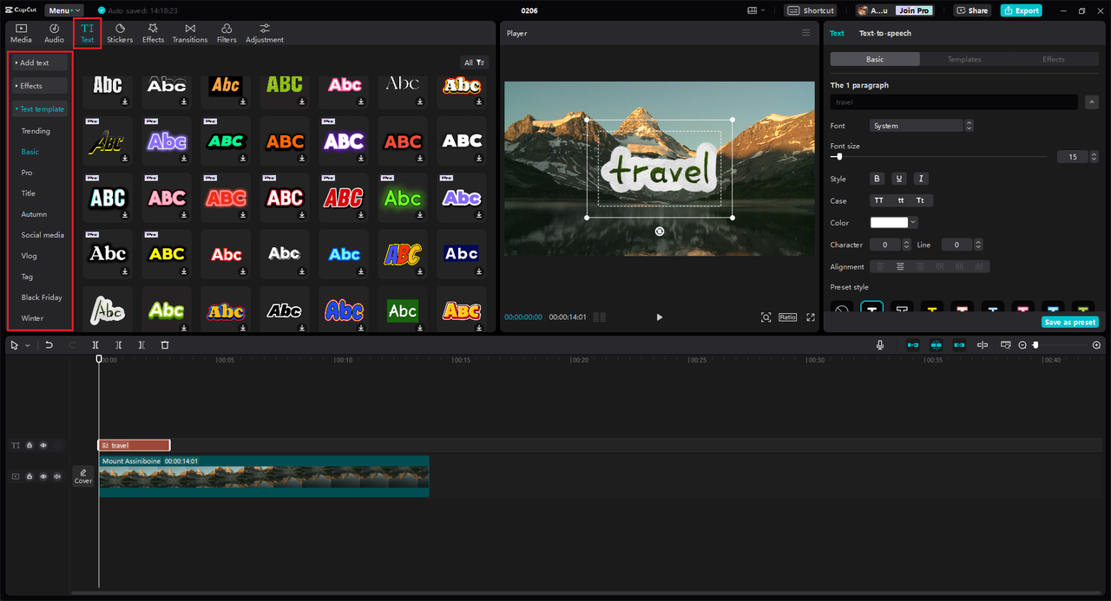Select the Social media template category
This screenshot has width=1111, height=601.
click(x=43, y=235)
